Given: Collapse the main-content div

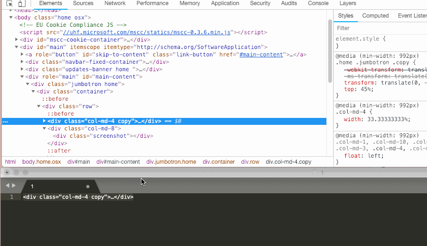Looking at the screenshot, I should 22,77.
